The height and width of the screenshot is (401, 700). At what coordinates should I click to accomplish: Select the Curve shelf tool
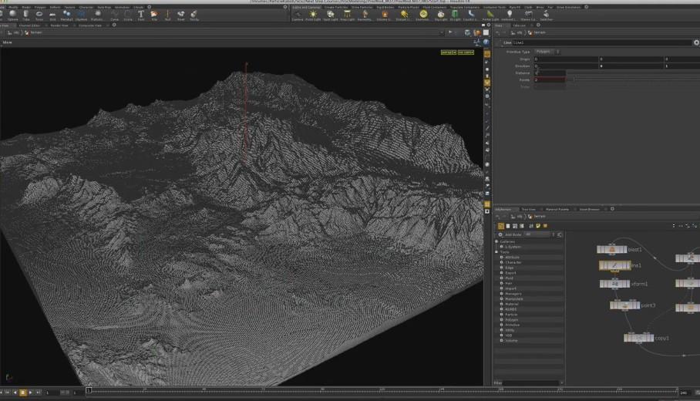point(114,15)
